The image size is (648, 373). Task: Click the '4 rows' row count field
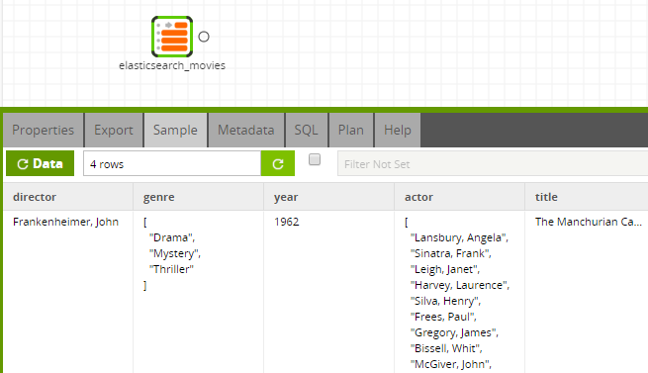pyautogui.click(x=172, y=164)
